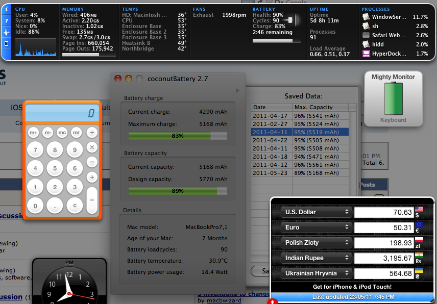The image size is (437, 304).
Task: Click the calculator mc button
Action: (62, 133)
